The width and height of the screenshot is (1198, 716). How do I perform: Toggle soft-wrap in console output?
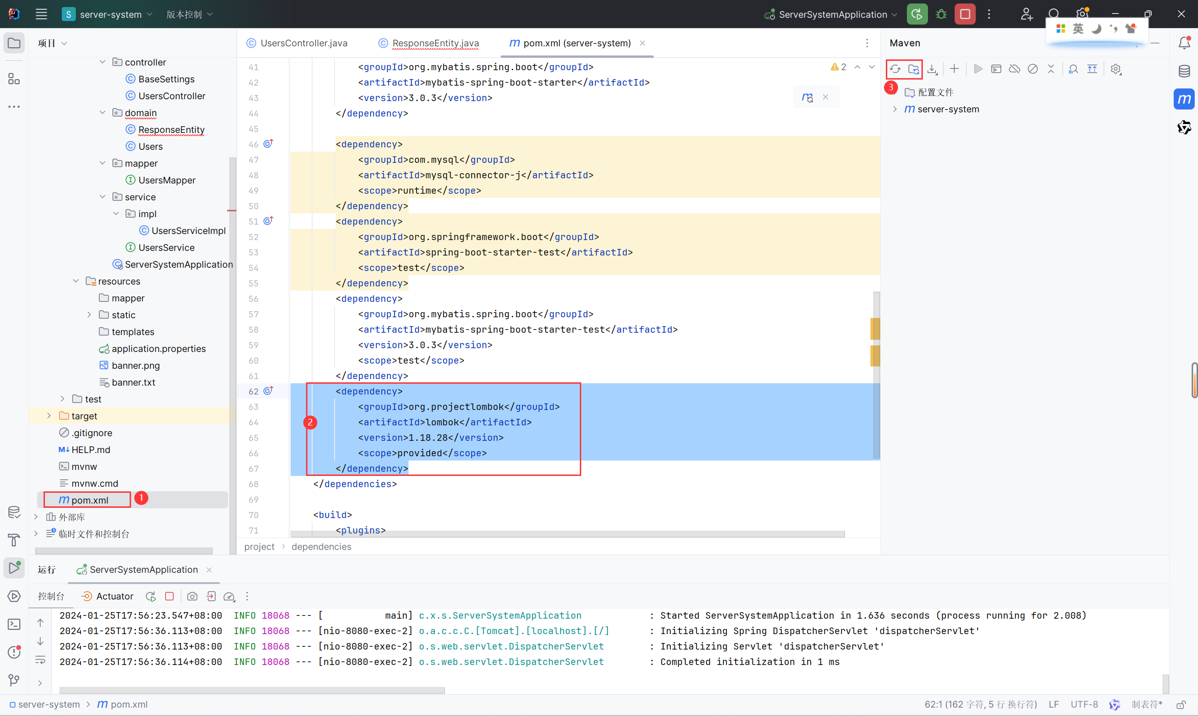(x=40, y=660)
